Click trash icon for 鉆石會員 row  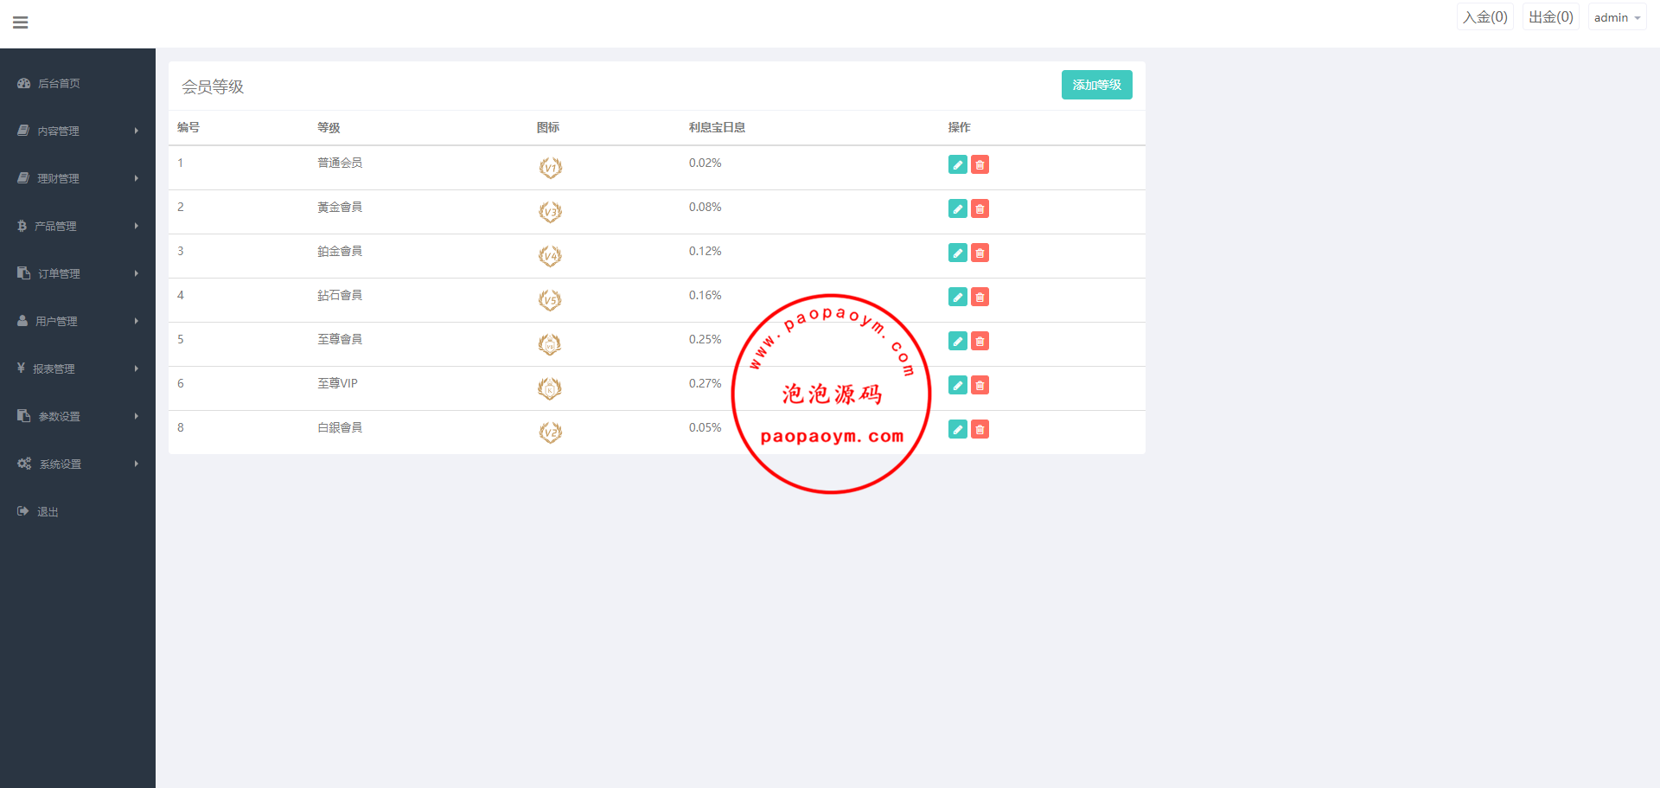[x=980, y=298]
